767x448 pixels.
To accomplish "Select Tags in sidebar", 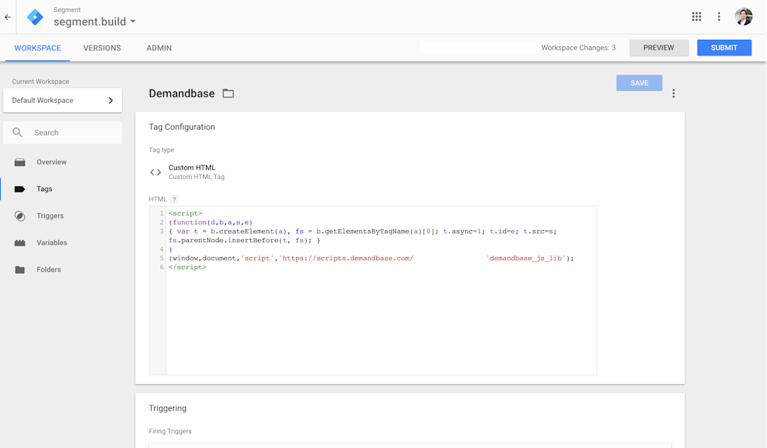I will 45,190.
